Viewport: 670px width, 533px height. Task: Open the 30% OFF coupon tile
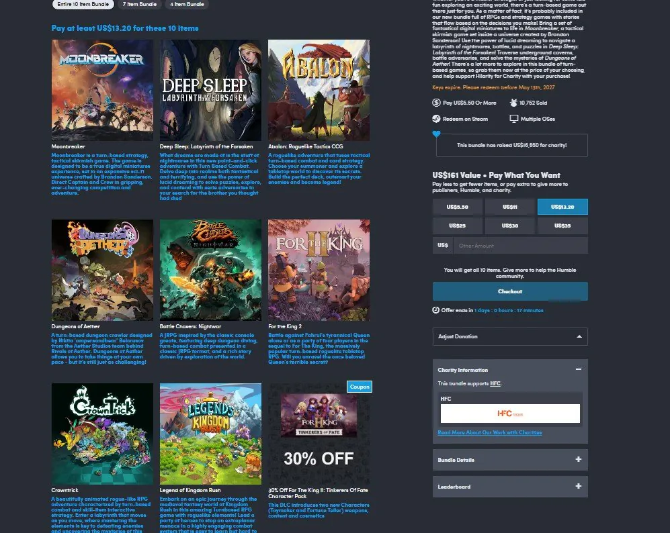[x=319, y=434]
